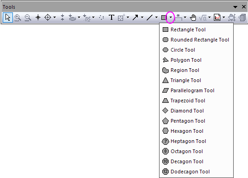The width and height of the screenshot is (248, 178).
Task: Select the Data Reader target tool
Action: (x=48, y=18)
